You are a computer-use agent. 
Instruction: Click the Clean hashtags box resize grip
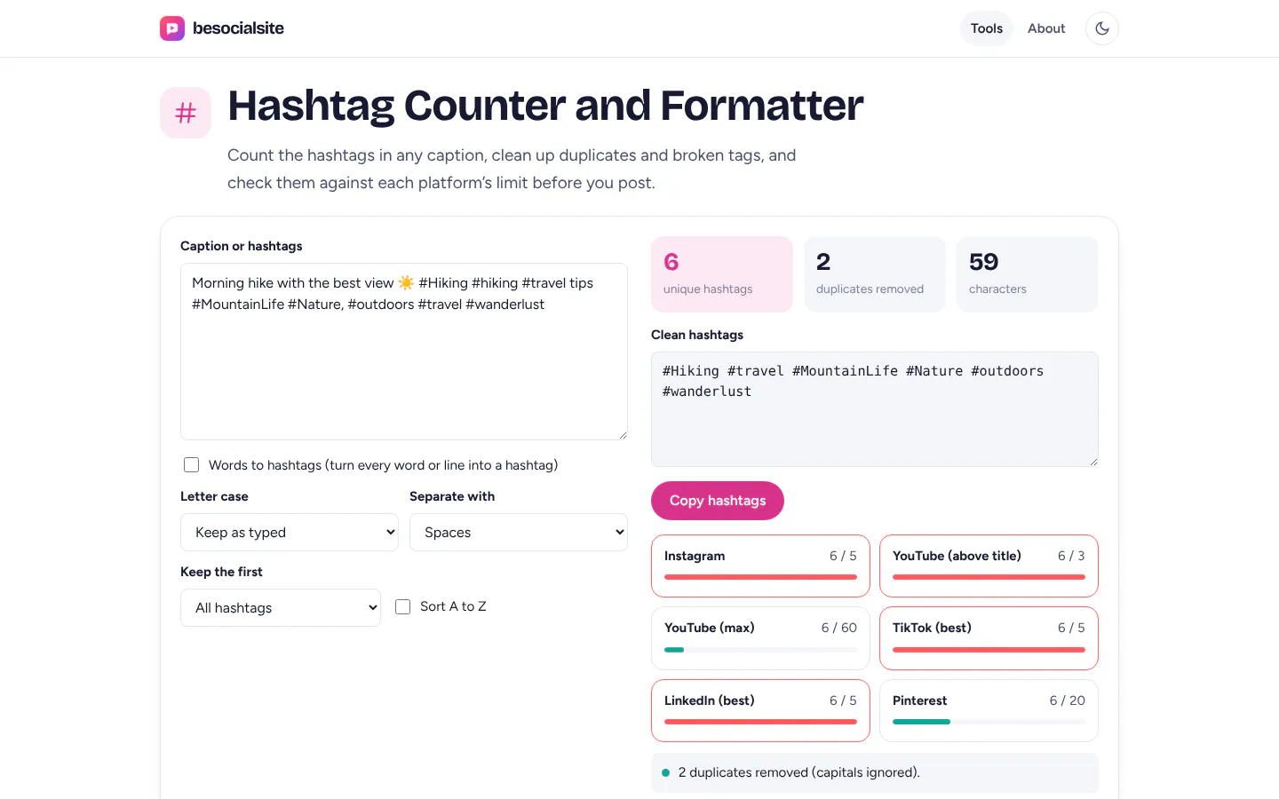tap(1093, 462)
